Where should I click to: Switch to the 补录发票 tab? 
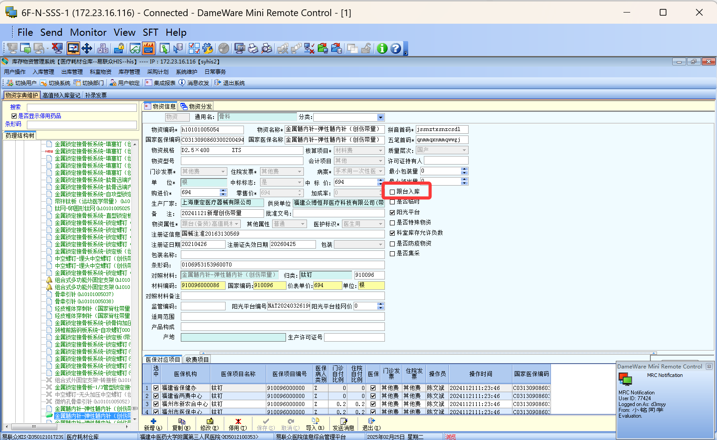(x=96, y=95)
